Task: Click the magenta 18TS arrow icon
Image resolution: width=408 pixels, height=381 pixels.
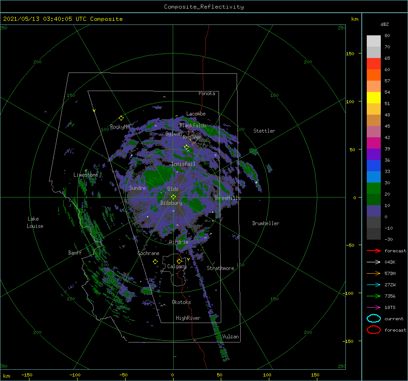Action: (374, 308)
